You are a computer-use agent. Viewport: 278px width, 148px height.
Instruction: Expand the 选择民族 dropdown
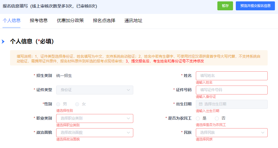click(x=232, y=133)
